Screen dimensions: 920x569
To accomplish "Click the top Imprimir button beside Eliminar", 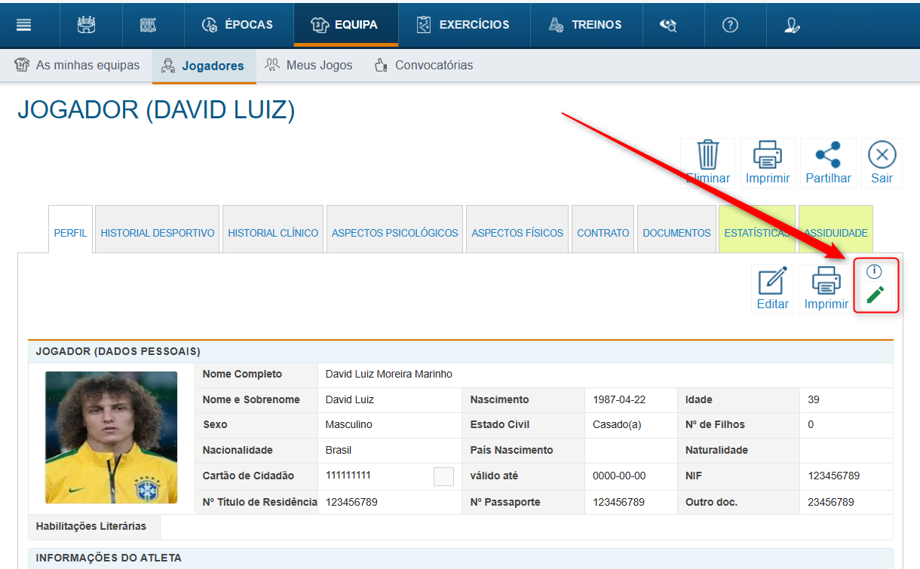I will click(768, 163).
